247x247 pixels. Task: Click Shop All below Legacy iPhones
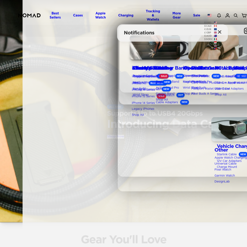click(x=138, y=115)
